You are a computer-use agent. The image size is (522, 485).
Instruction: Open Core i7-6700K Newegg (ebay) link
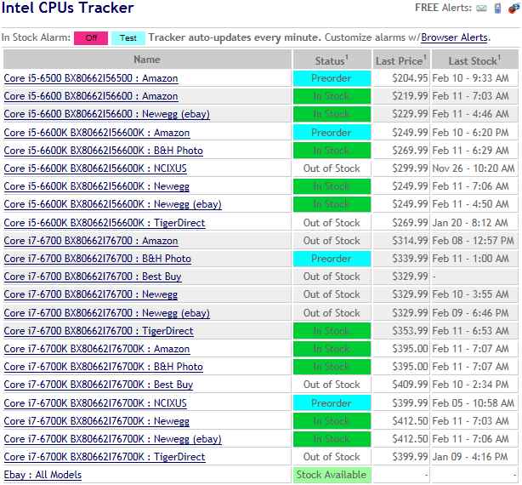pyautogui.click(x=112, y=439)
